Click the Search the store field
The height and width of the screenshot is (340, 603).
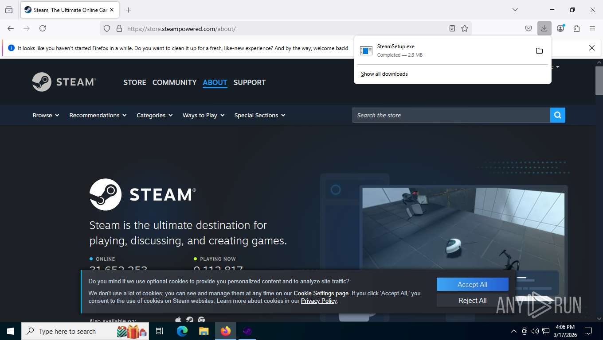click(451, 115)
